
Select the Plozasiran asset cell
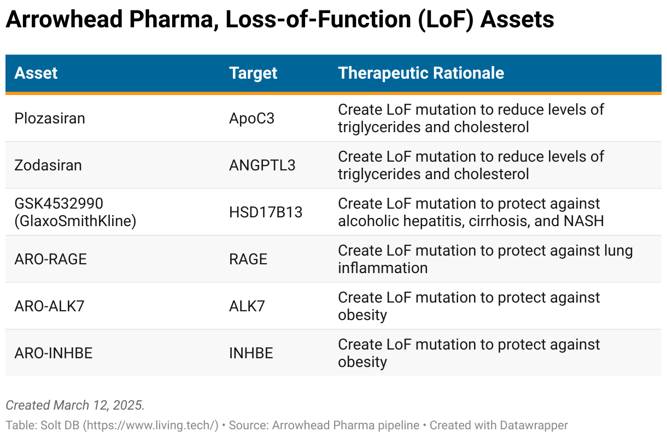[x=50, y=119]
